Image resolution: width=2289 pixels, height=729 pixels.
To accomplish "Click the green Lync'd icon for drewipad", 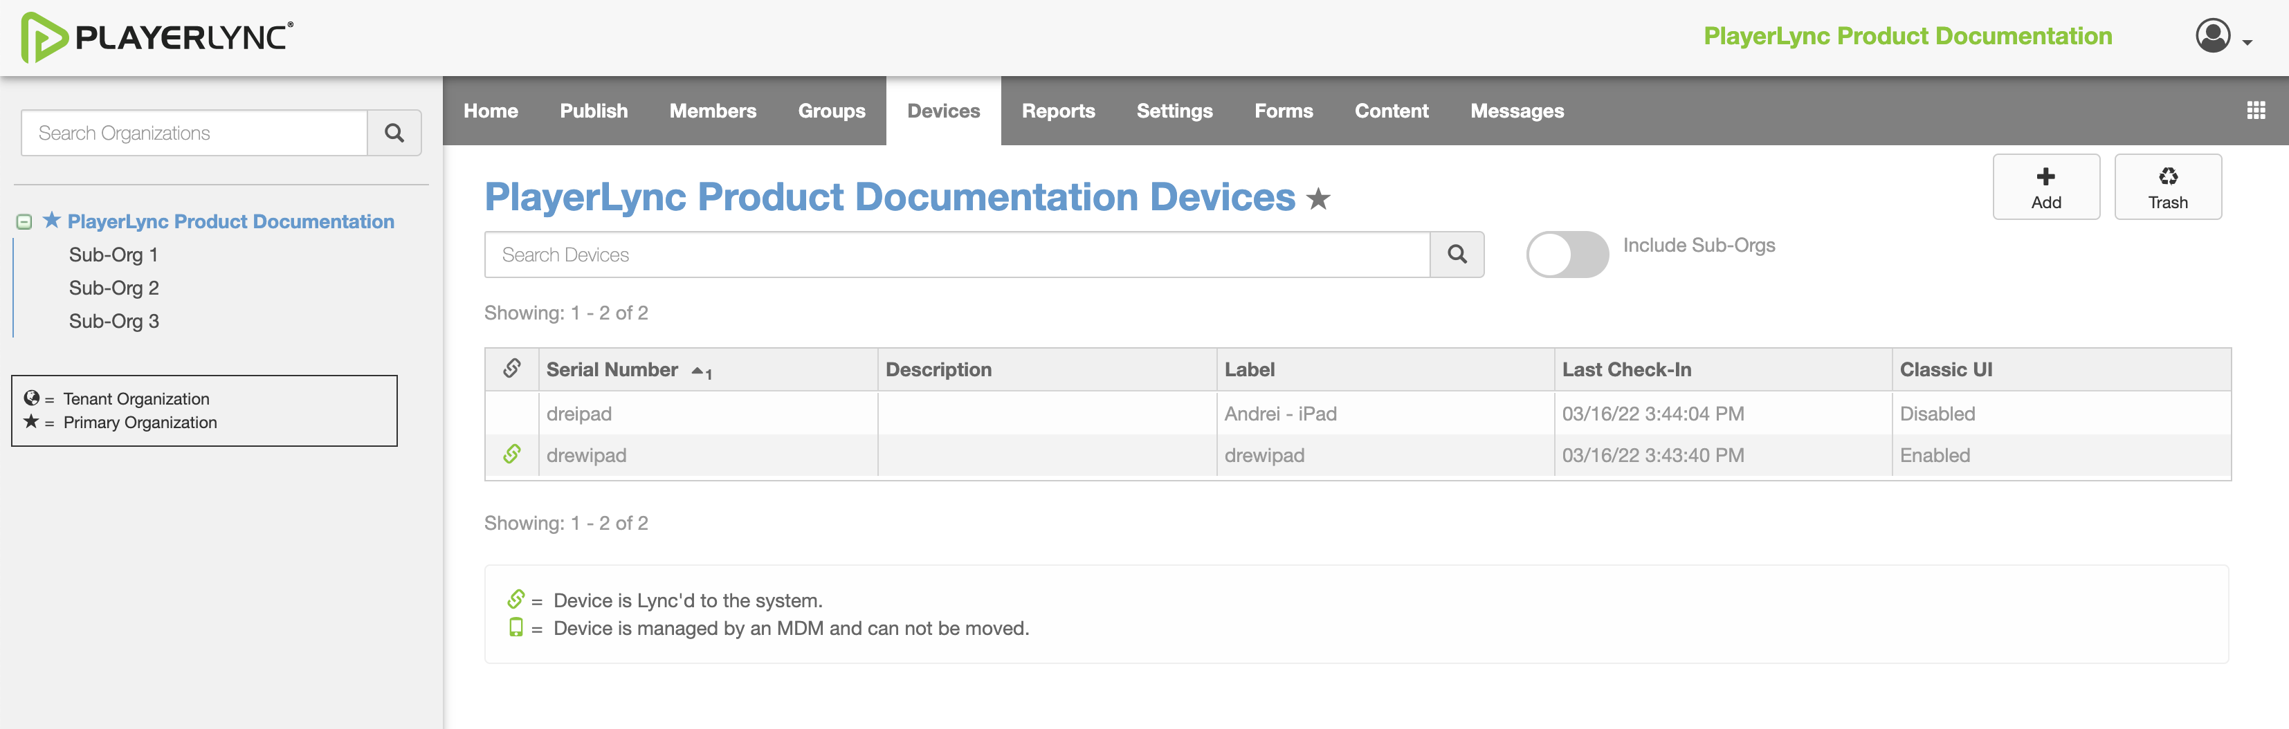I will [x=512, y=454].
